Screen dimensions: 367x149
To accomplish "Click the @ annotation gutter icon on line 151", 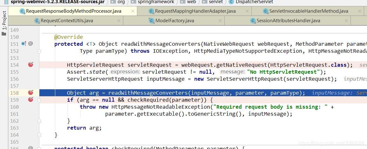I will coord(31,44).
